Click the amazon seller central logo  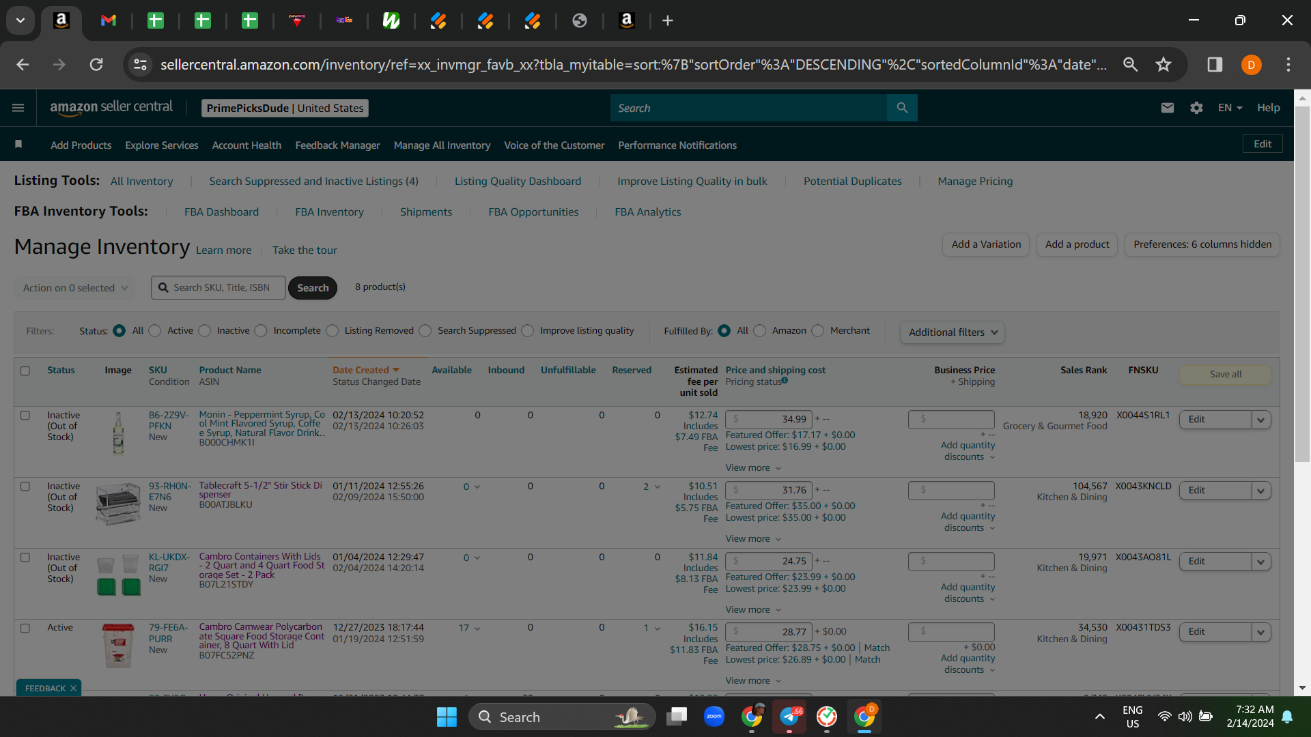tap(111, 108)
